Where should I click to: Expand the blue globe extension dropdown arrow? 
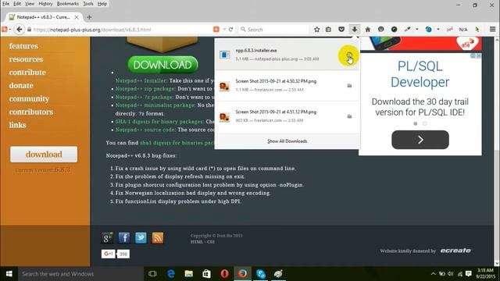pyautogui.click(x=438, y=30)
